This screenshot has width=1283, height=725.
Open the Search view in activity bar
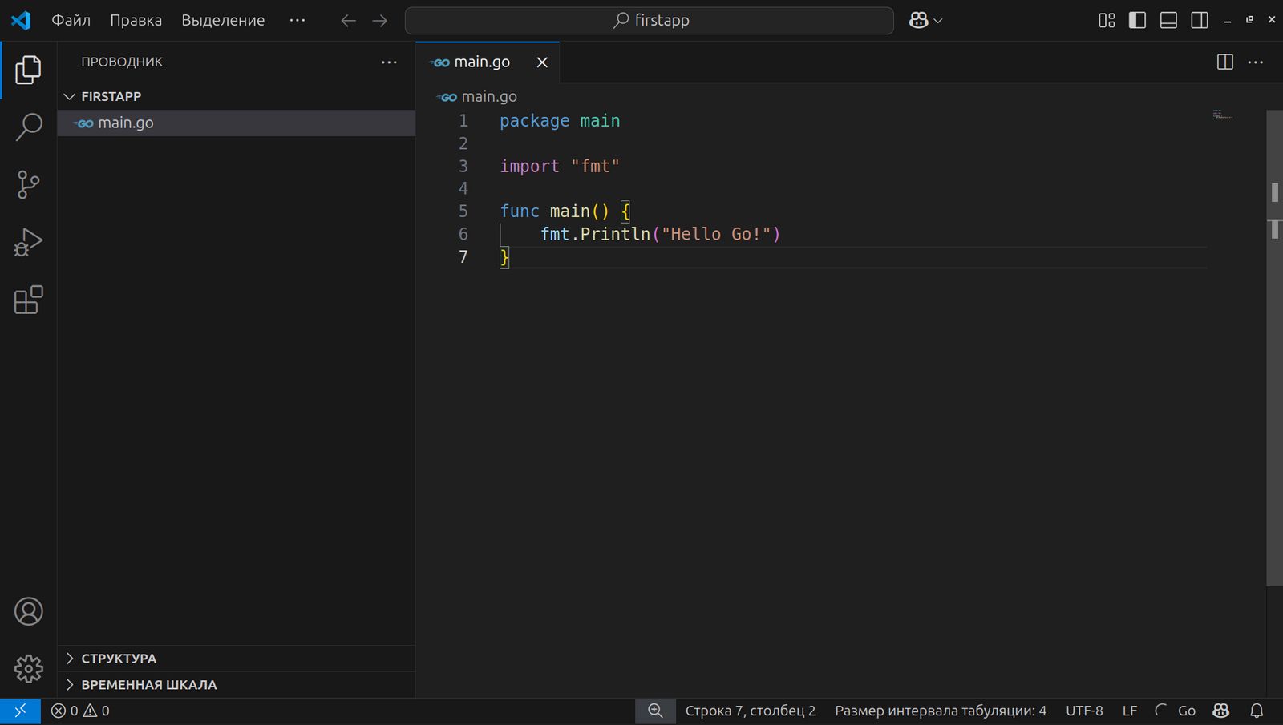click(x=29, y=127)
